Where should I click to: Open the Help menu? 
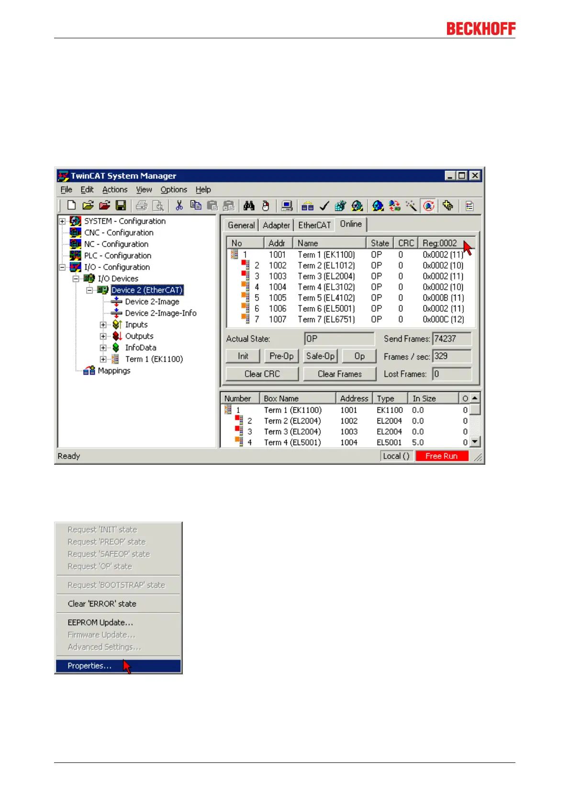203,190
